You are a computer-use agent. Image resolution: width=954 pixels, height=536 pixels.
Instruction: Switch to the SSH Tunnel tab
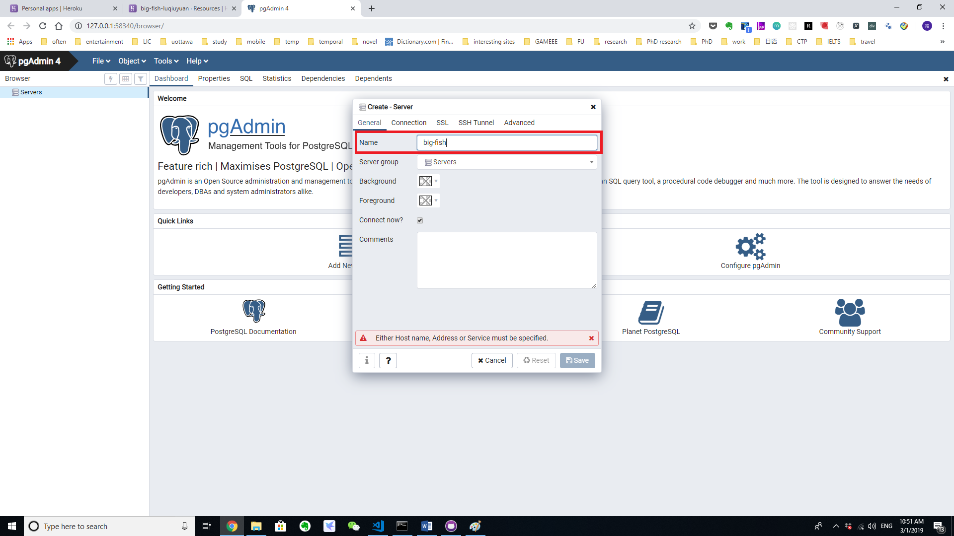click(476, 123)
